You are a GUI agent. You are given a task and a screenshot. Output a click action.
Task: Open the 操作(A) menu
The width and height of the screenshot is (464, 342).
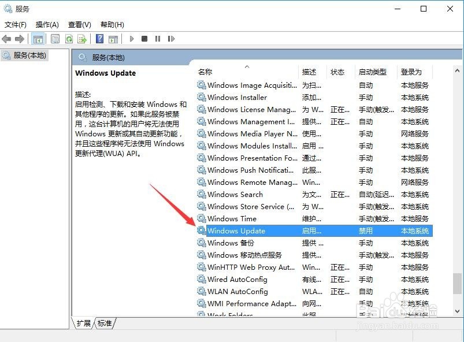click(47, 25)
